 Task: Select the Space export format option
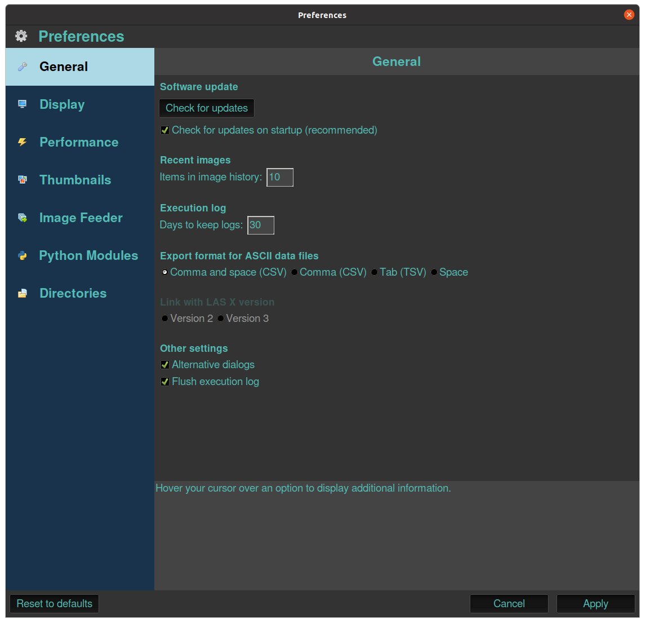(x=434, y=272)
